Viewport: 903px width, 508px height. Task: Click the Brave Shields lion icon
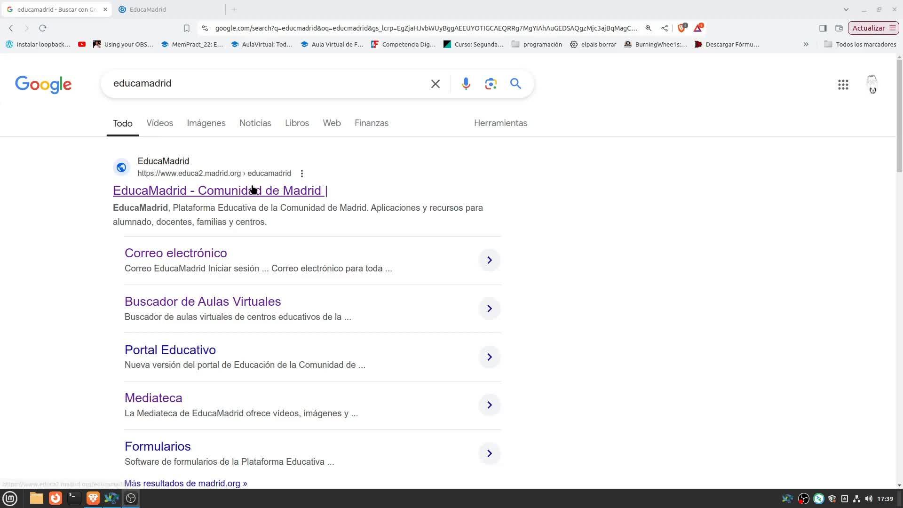(681, 28)
